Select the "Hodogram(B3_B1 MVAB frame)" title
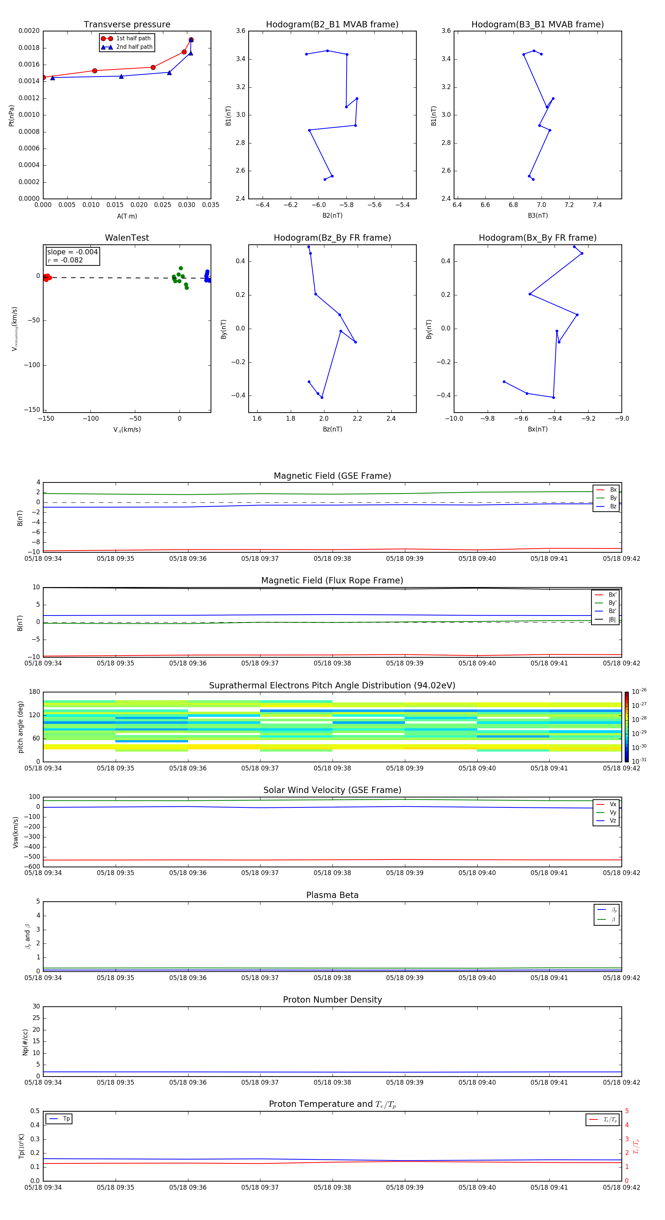This screenshot has width=665, height=1220. point(538,24)
